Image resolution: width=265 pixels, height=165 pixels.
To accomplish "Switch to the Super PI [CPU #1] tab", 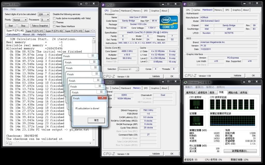I will click(x=35, y=31).
